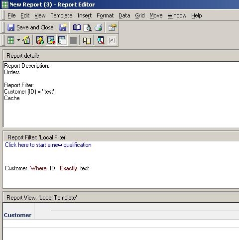Click the magnifier search document icon
Viewport: 239px width, 240px height.
(101, 40)
